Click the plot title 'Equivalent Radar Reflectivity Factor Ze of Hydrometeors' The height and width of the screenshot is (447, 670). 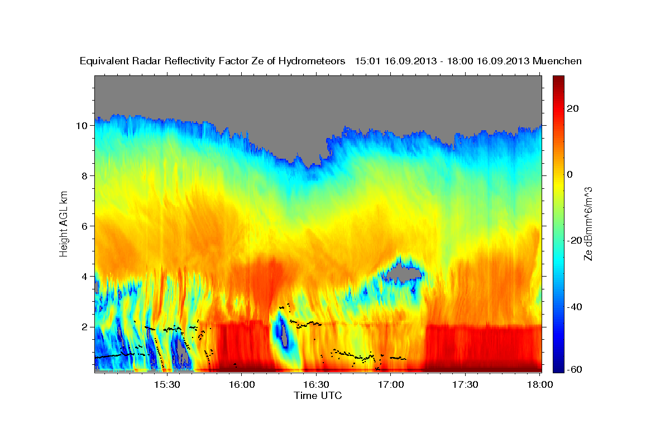coord(213,61)
